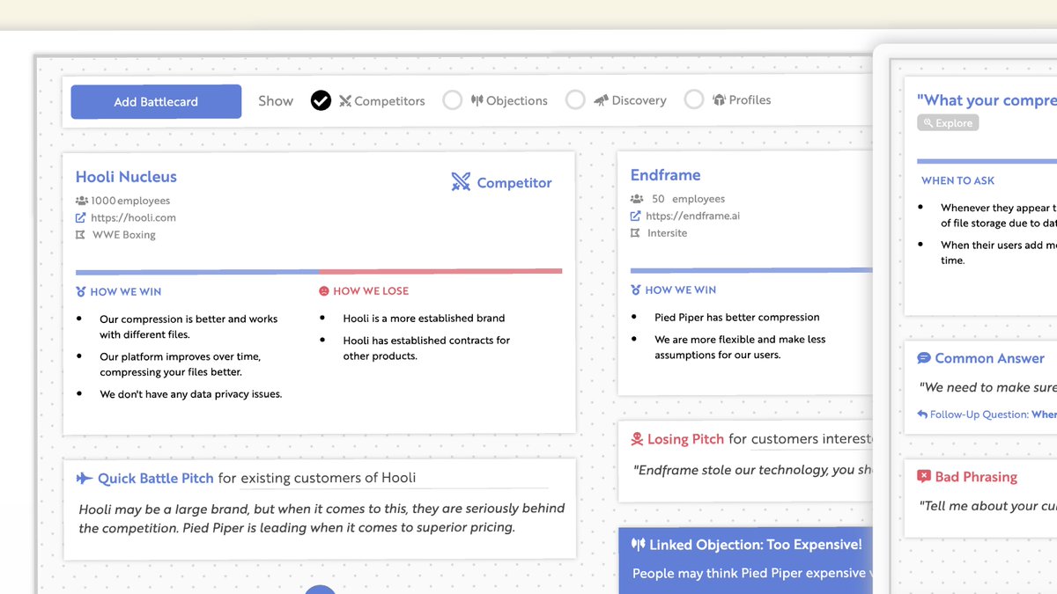This screenshot has width=1057, height=594.
Task: Open the Hooli Nucleus battlecard title
Action: coord(126,177)
